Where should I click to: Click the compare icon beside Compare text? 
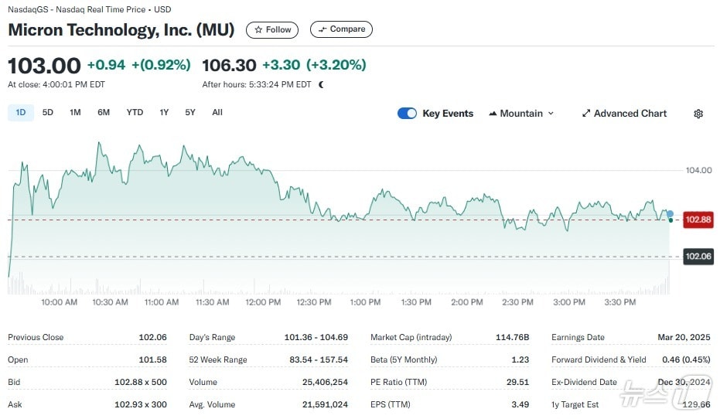click(x=322, y=29)
